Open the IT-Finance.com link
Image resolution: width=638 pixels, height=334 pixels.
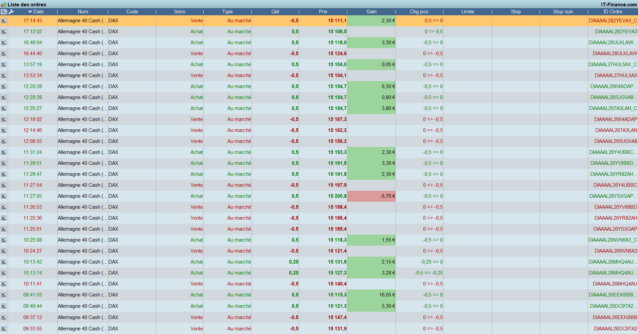619,5
